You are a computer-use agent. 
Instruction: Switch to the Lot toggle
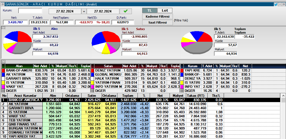coord(165,11)
